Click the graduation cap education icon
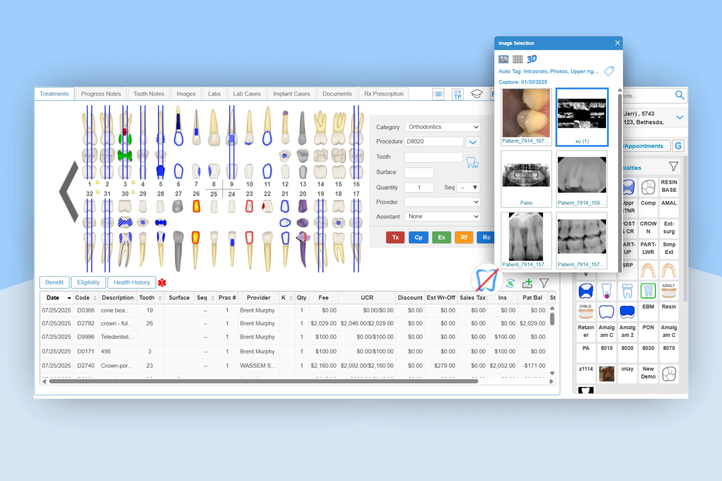Image resolution: width=722 pixels, height=481 pixels. click(x=477, y=94)
